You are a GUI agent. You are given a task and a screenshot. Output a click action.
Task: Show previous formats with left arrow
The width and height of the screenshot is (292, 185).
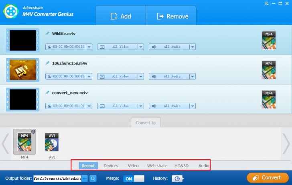pos(5,144)
